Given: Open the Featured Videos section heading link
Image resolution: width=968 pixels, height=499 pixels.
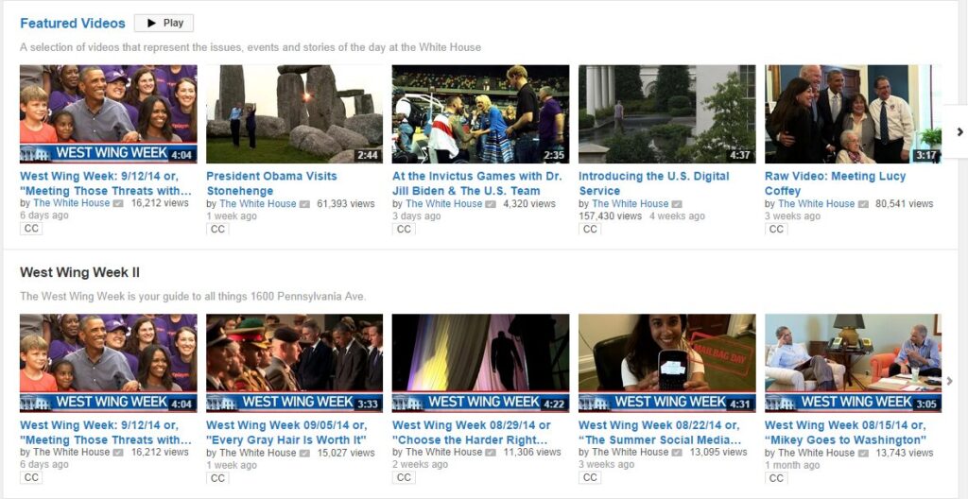Looking at the screenshot, I should pos(72,23).
